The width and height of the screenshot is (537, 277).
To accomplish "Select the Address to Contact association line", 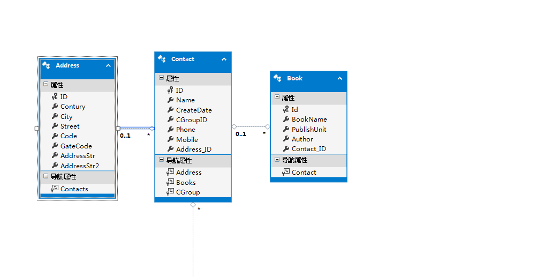I will [135, 128].
